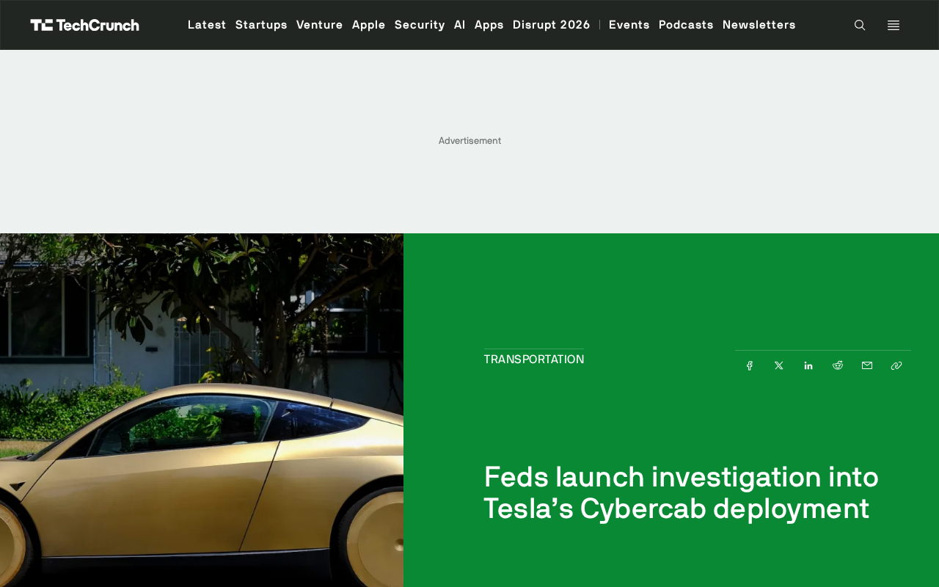Open the site search icon
The width and height of the screenshot is (939, 587).
click(860, 25)
